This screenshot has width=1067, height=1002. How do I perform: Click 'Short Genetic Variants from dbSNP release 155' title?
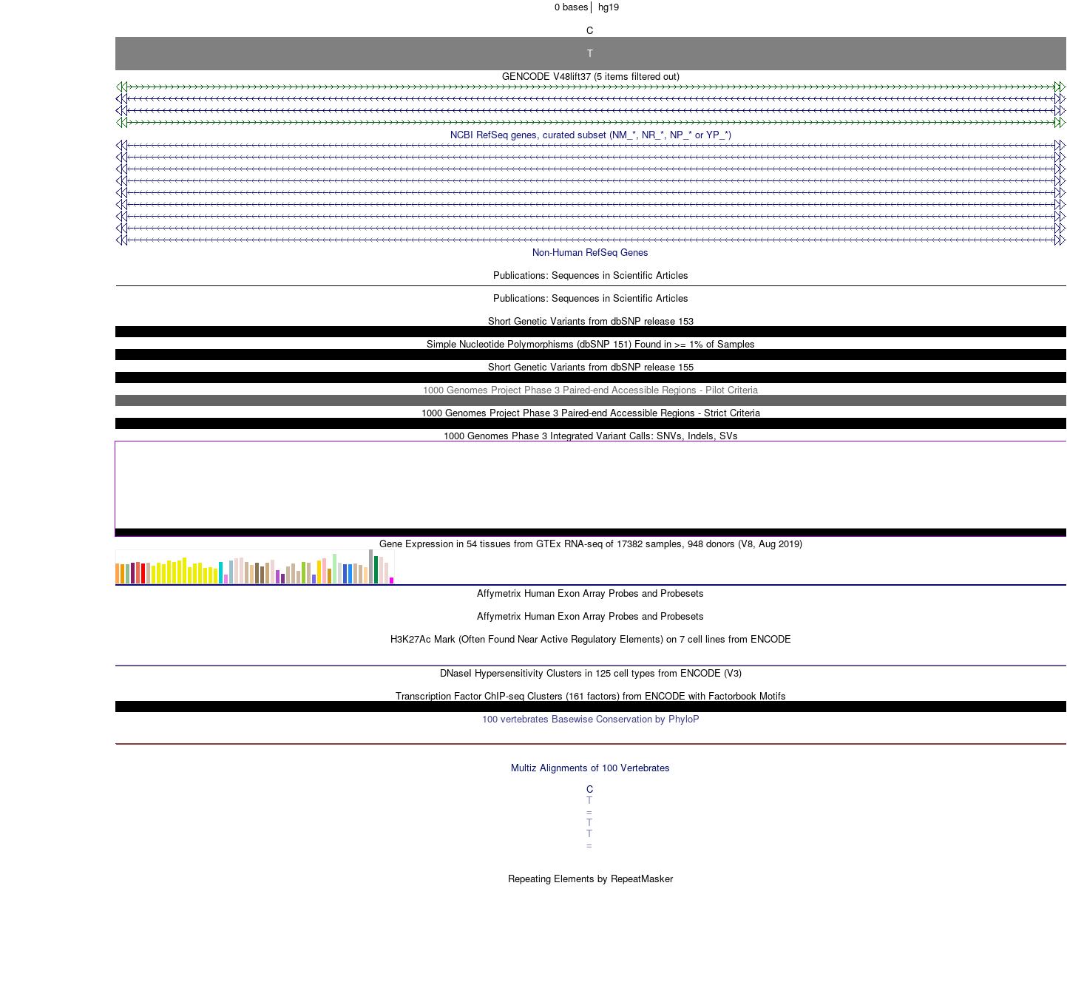pyautogui.click(x=590, y=367)
